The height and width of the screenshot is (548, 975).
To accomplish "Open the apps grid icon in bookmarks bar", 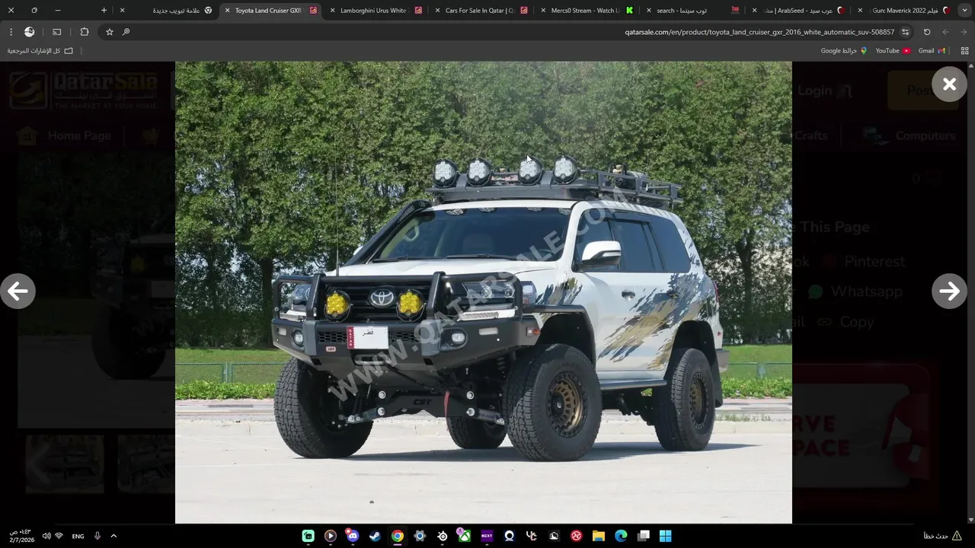I will [x=964, y=51].
